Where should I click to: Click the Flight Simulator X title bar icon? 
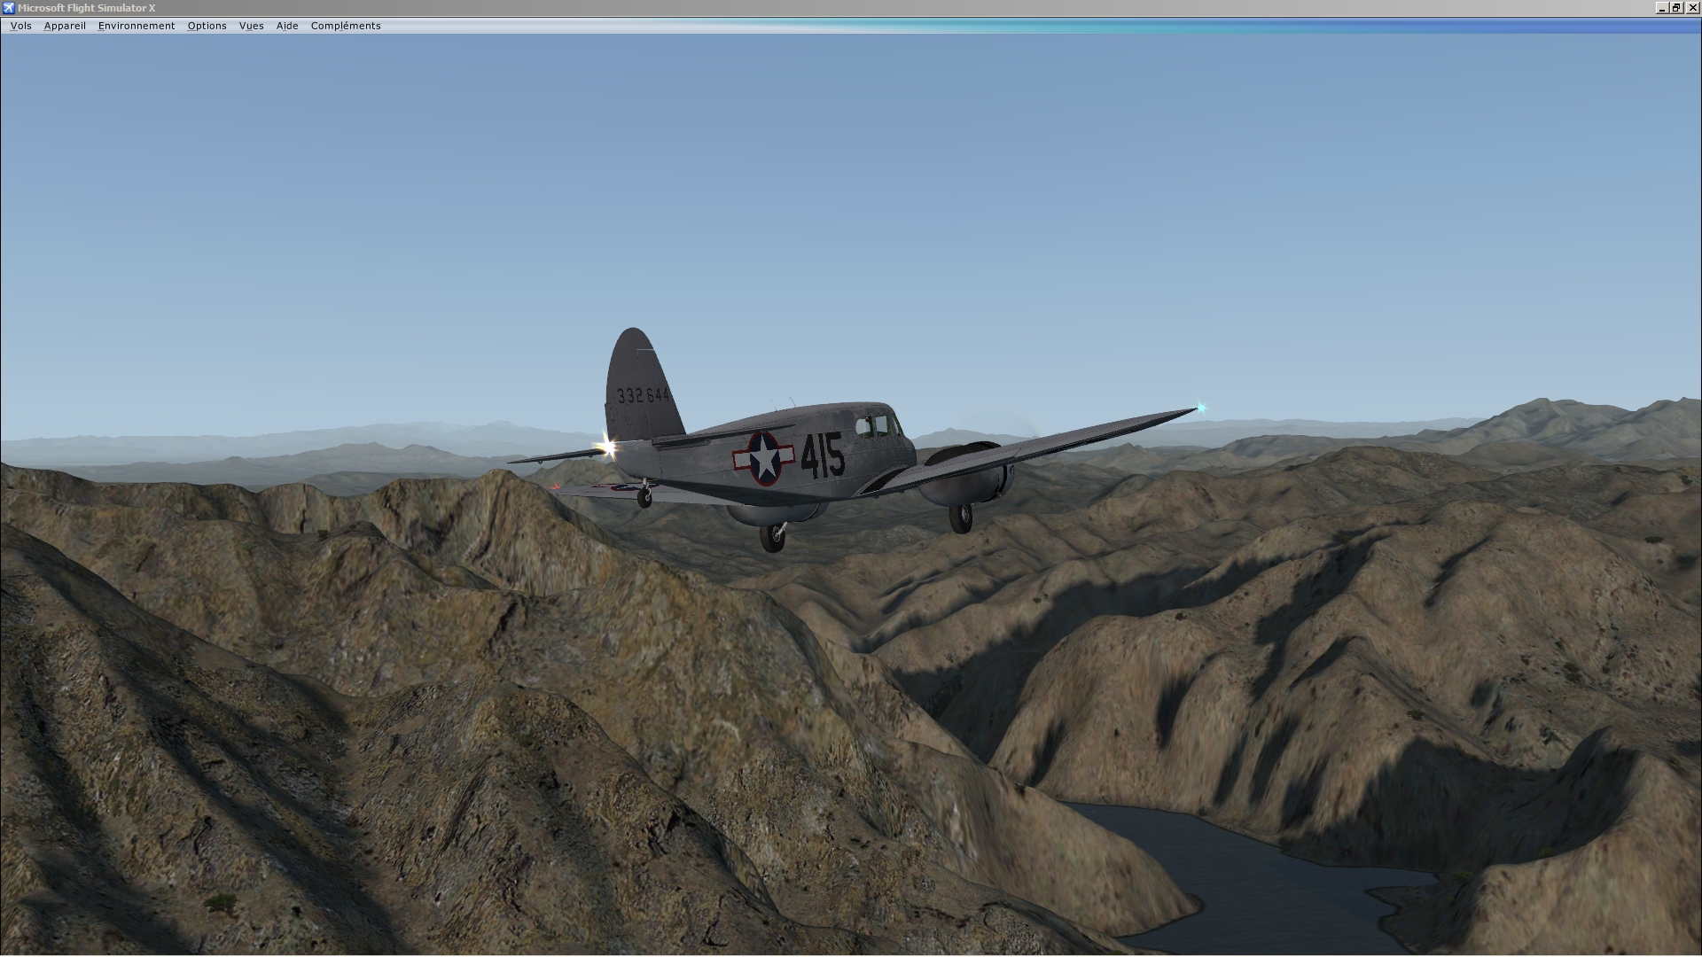pyautogui.click(x=8, y=8)
